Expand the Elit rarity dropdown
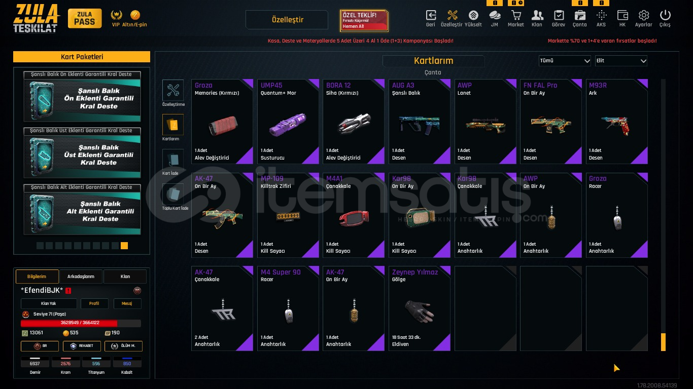 tap(621, 61)
